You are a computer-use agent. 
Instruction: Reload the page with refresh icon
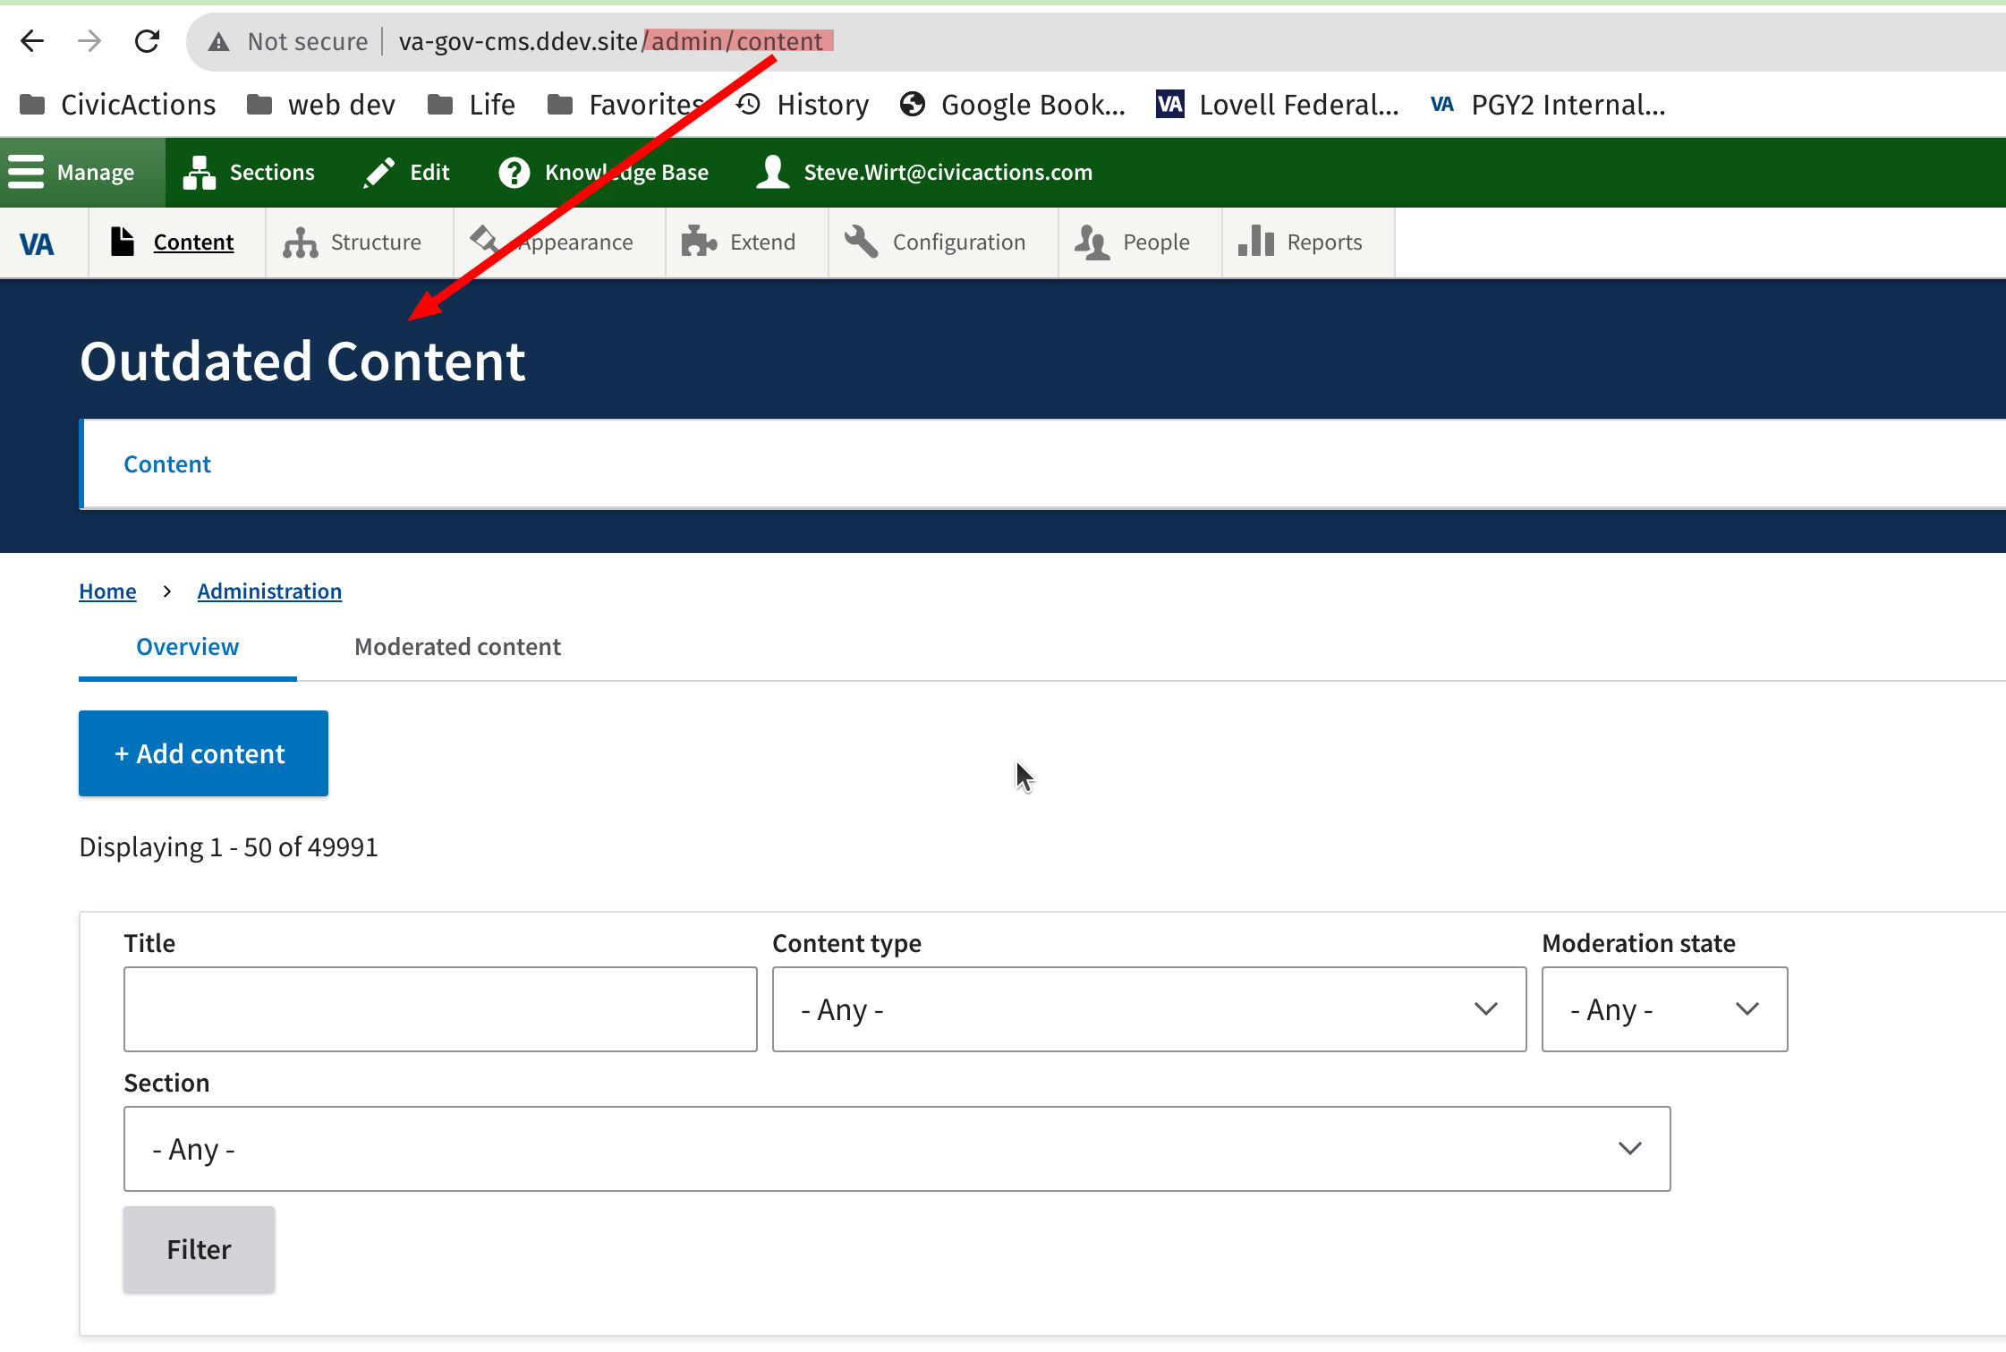coord(147,41)
